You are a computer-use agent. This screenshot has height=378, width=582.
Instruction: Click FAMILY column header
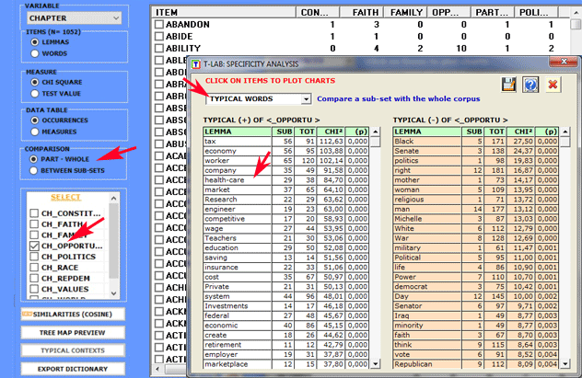[406, 12]
